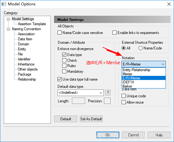
Task: Open Data Item naming convention
Action: click(25, 39)
